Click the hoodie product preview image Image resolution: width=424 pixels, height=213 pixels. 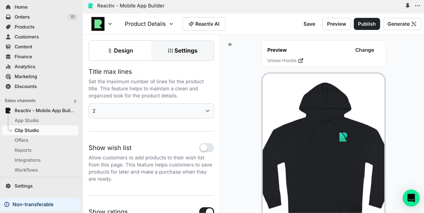323,148
